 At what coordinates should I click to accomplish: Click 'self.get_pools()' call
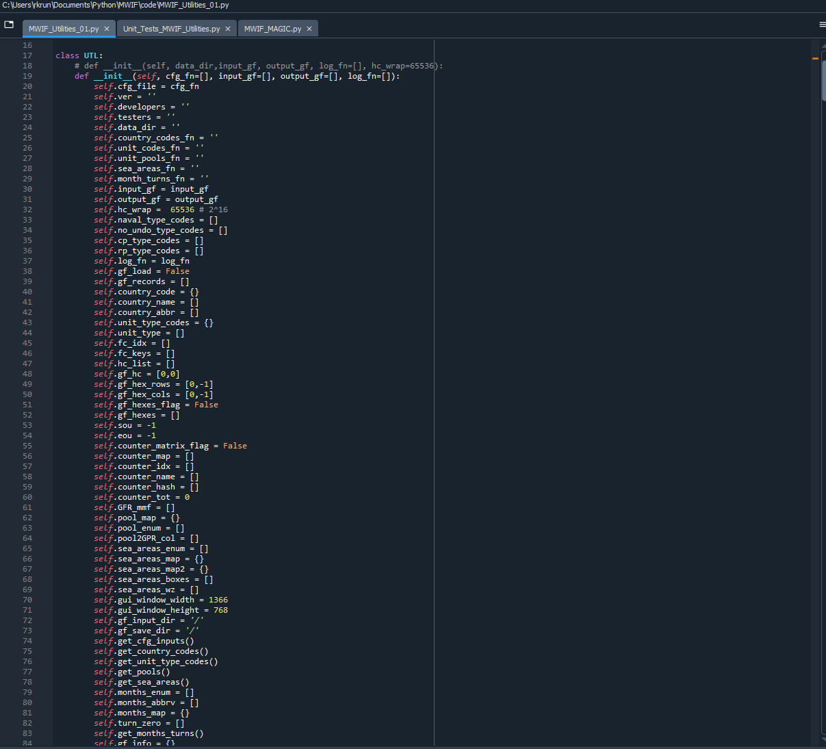(132, 672)
